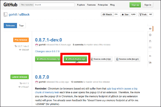The width and height of the screenshot is (161, 107).
Task: Open the Graphs sidebar icon
Action: click(150, 62)
